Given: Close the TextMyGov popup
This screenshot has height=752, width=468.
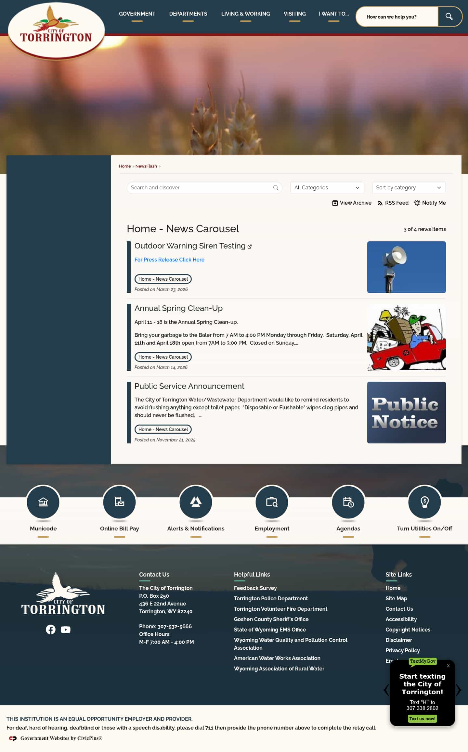Looking at the screenshot, I should [448, 666].
